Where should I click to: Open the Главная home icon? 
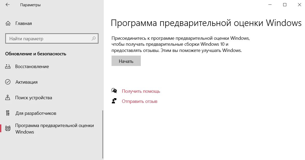click(x=8, y=23)
